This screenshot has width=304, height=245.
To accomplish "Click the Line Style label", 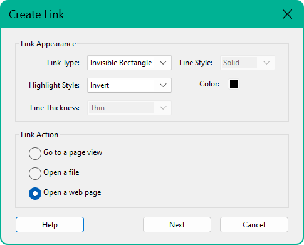I will [196, 63].
